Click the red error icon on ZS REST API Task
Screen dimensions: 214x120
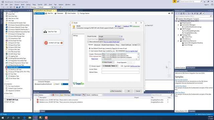click(62, 43)
